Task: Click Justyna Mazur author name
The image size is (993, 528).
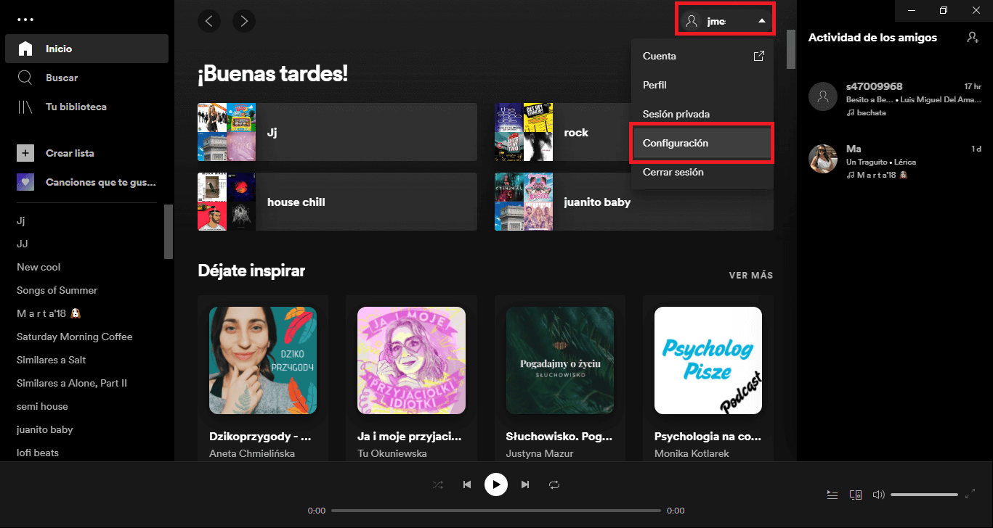Action: [x=540, y=453]
